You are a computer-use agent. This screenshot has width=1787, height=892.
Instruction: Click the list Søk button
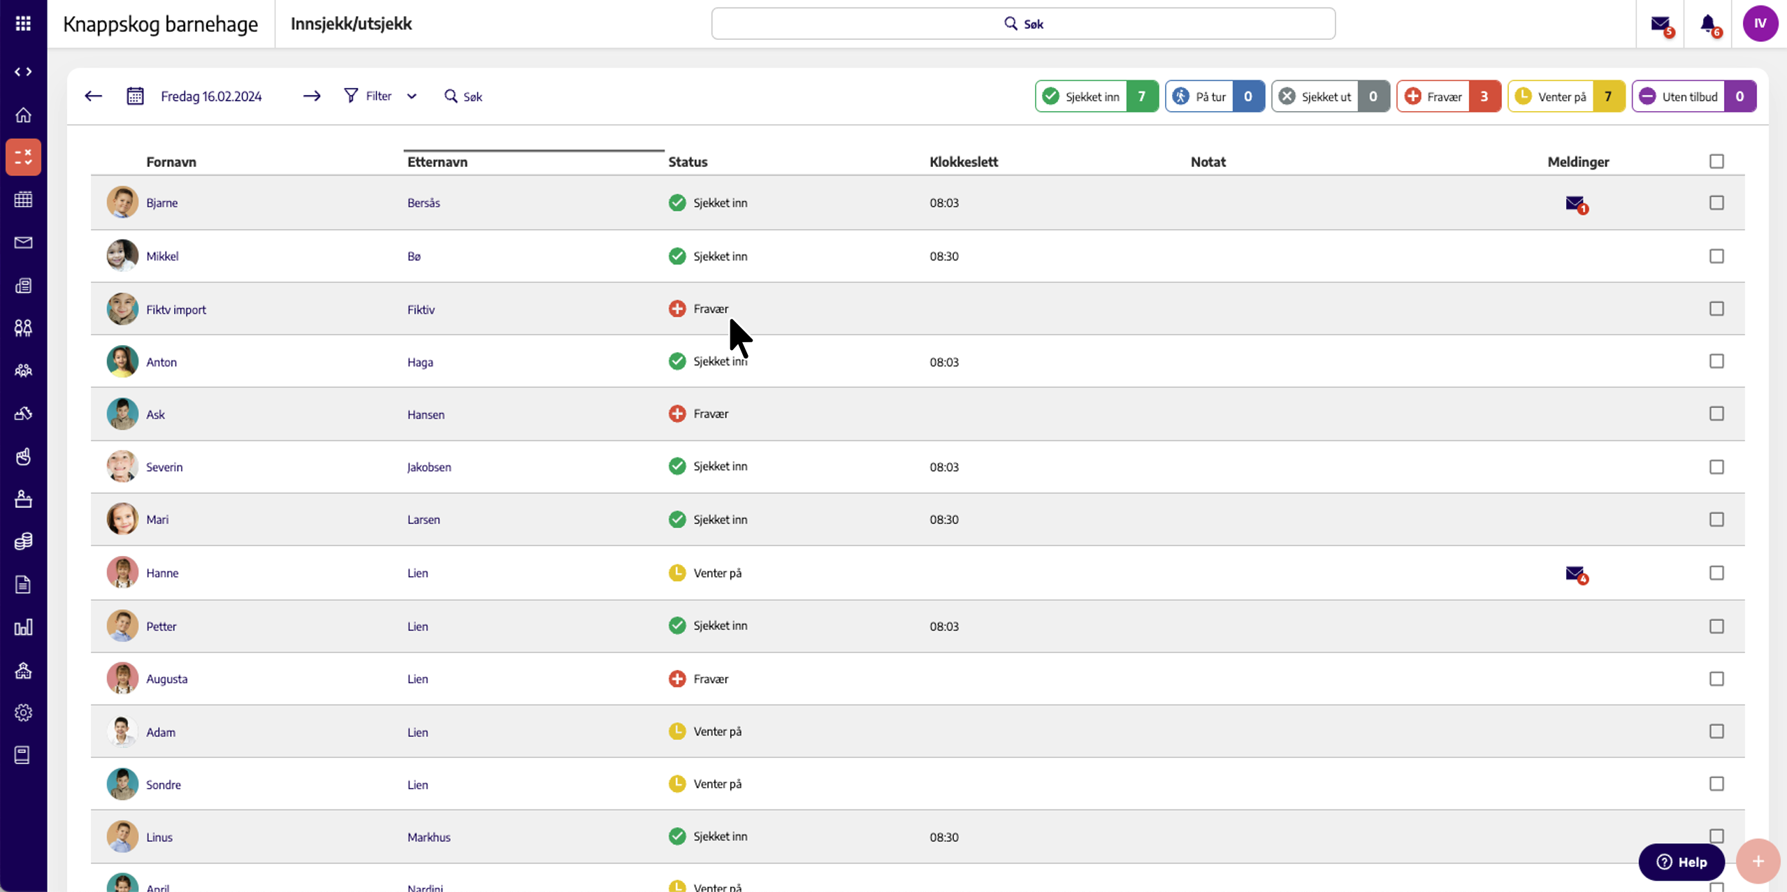(463, 96)
